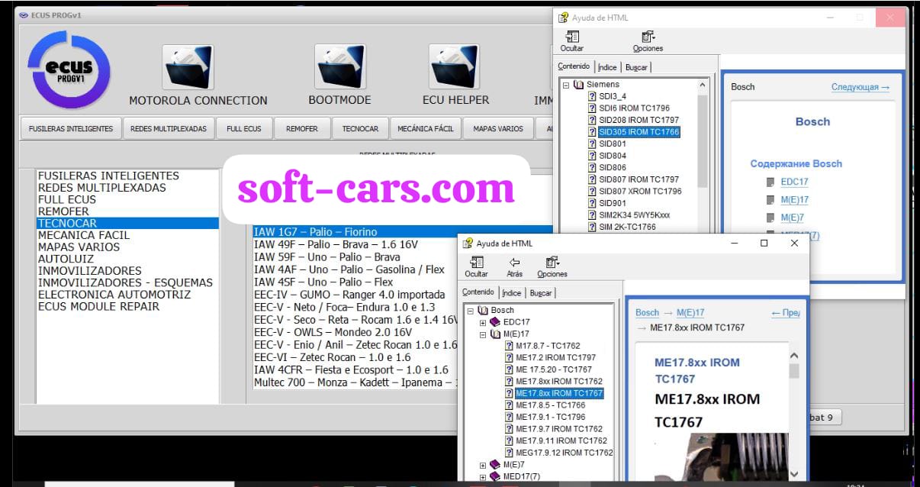Screen dimensions: 920x487
Task: Open the BOOTMODE folder icon
Action: pyautogui.click(x=340, y=66)
